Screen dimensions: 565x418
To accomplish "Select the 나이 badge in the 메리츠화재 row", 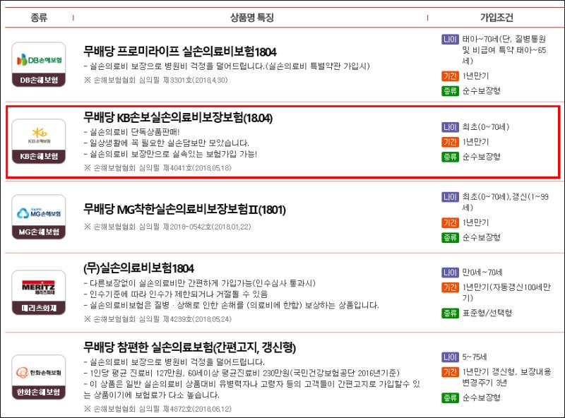I will pos(450,273).
